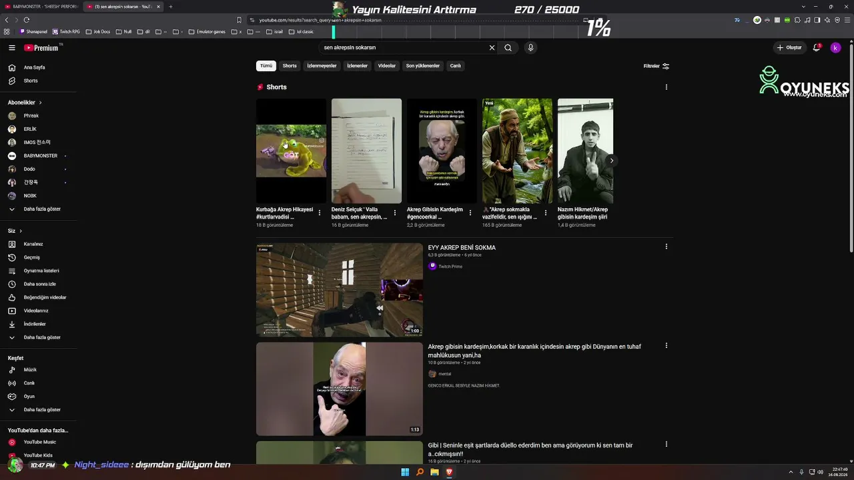Play the Nazım Hikmet/Akrep gibisin short thumbnail
The image size is (854, 480).
click(x=585, y=151)
